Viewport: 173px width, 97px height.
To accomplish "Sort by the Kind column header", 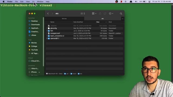I will (110, 22).
